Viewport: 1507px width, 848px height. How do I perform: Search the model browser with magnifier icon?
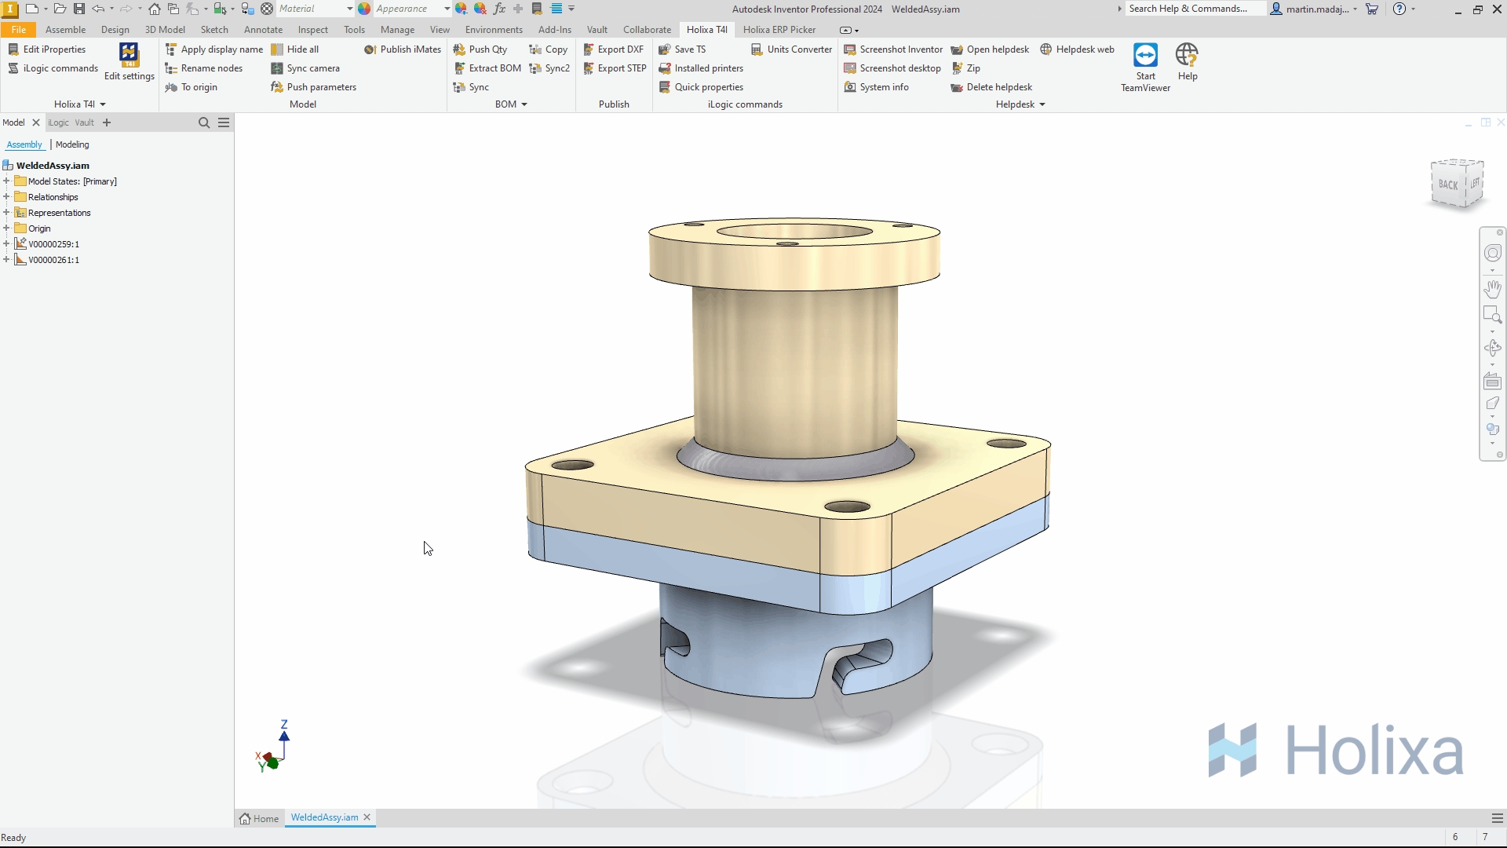(204, 122)
